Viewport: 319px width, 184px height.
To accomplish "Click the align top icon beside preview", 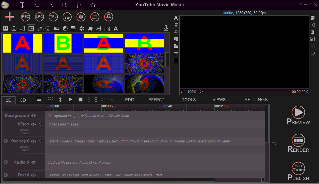I will click(x=176, y=39).
